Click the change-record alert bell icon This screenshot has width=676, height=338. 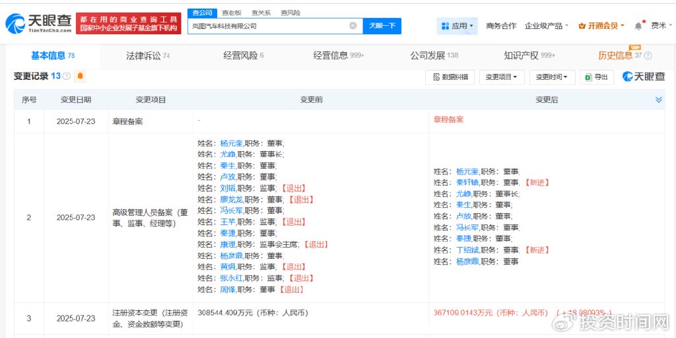click(x=80, y=77)
